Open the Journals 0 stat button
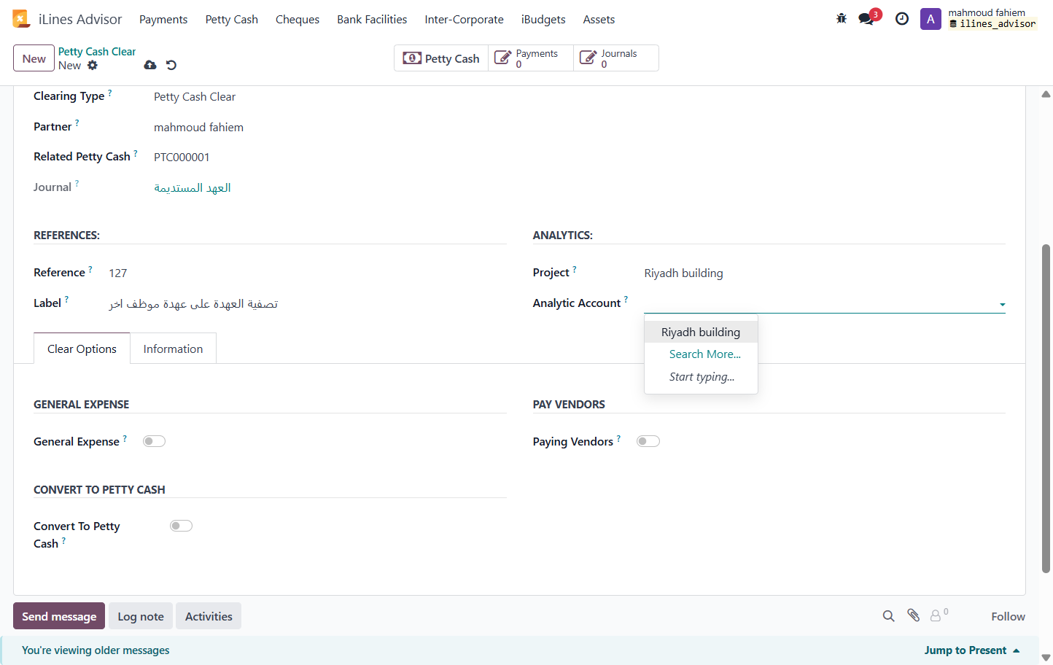This screenshot has width=1053, height=665. [x=616, y=58]
